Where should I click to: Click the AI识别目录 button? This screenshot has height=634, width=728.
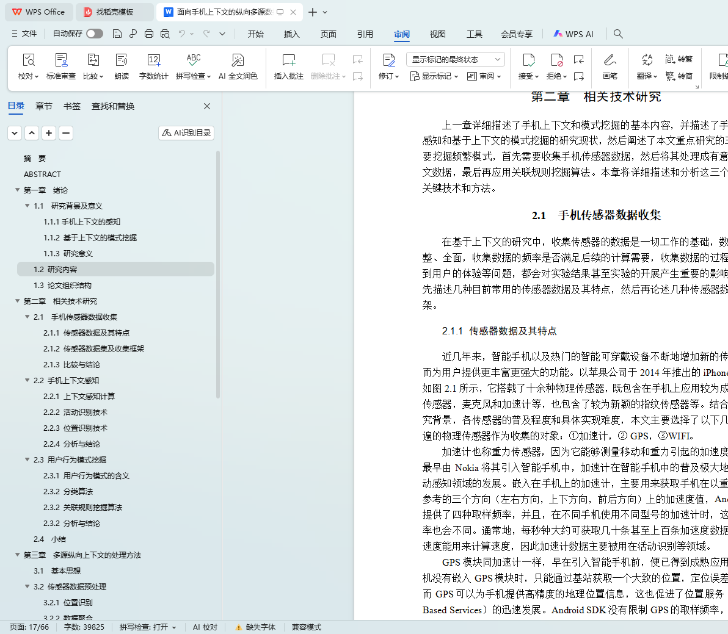(186, 132)
